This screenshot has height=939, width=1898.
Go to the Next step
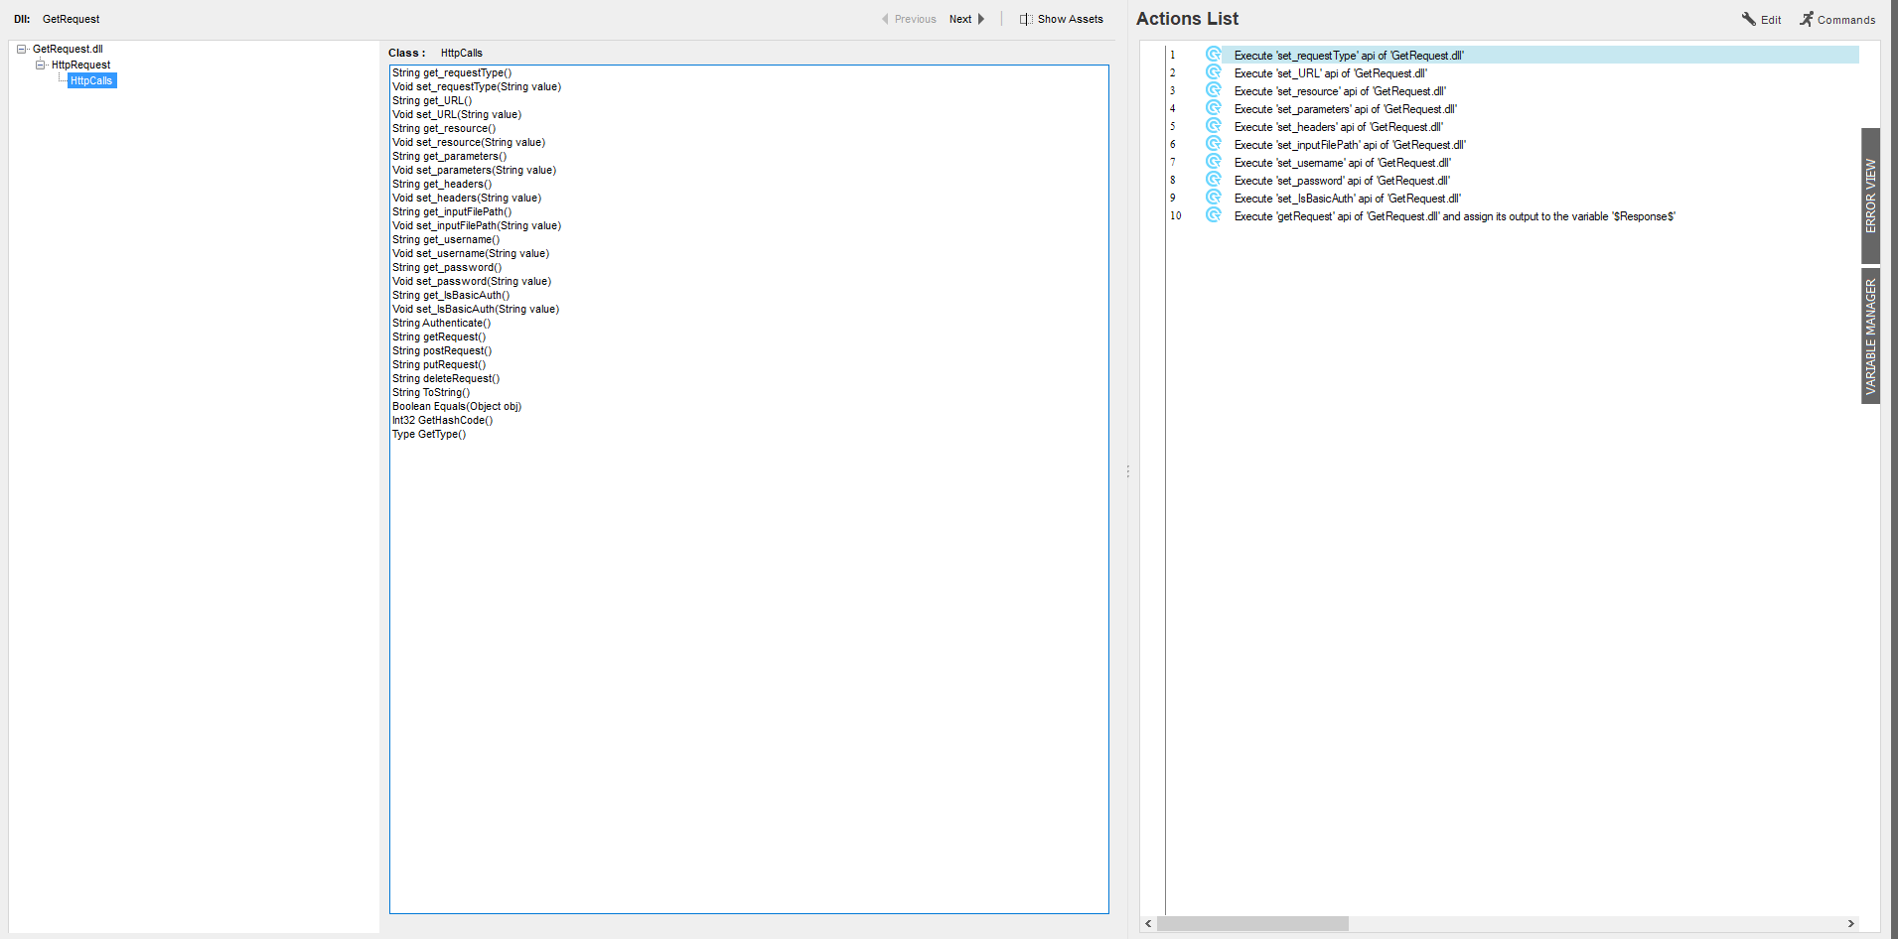click(x=966, y=19)
